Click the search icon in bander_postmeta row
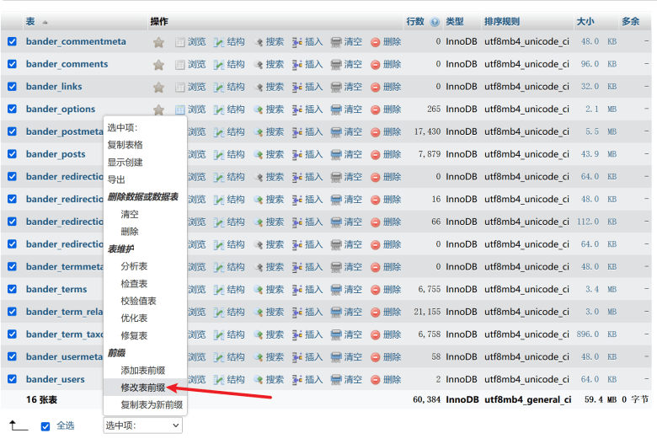The width and height of the screenshot is (657, 444). 258,132
